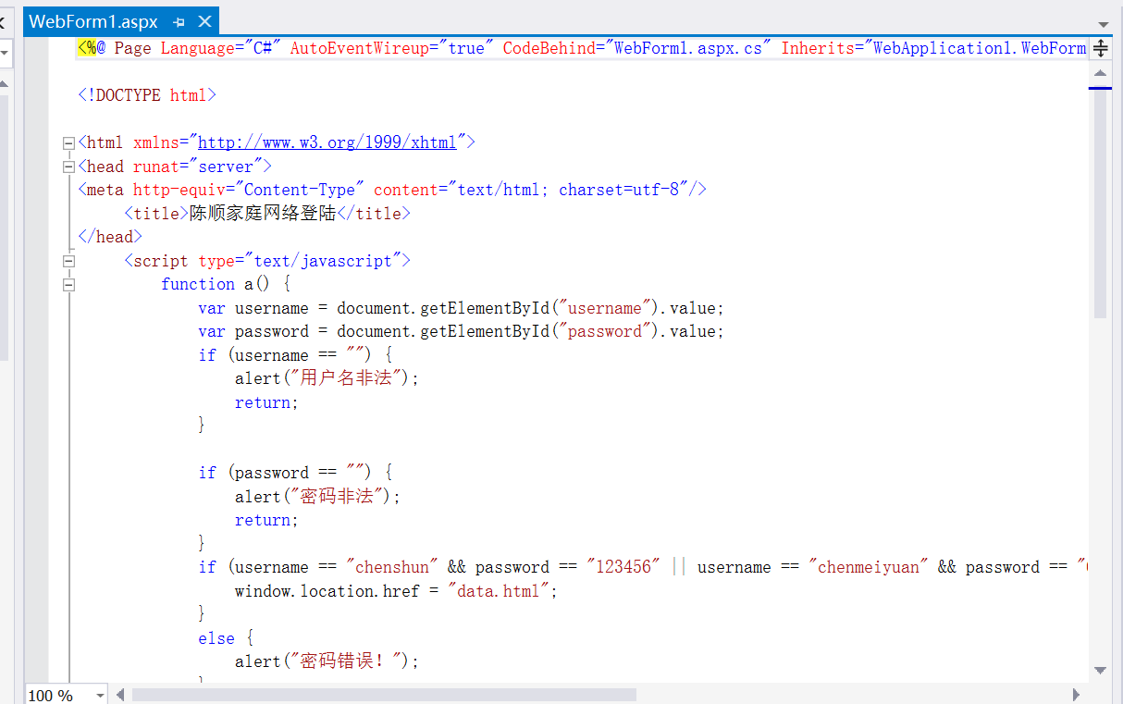The image size is (1123, 704).
Task: Click the "123456" password string
Action: (x=623, y=567)
